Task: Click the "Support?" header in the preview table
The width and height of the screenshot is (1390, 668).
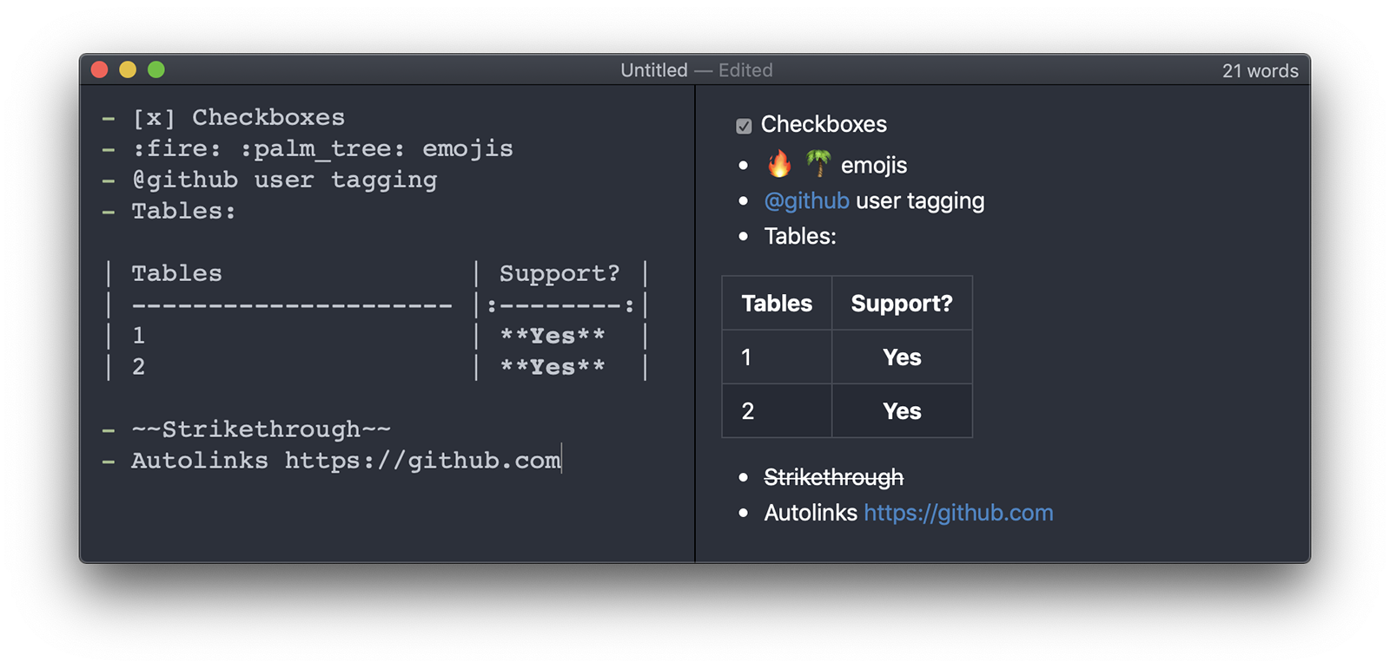Action: point(902,304)
